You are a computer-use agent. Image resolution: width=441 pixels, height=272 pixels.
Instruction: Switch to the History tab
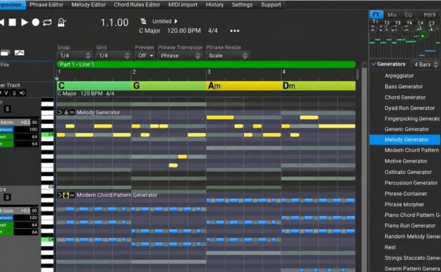(215, 5)
